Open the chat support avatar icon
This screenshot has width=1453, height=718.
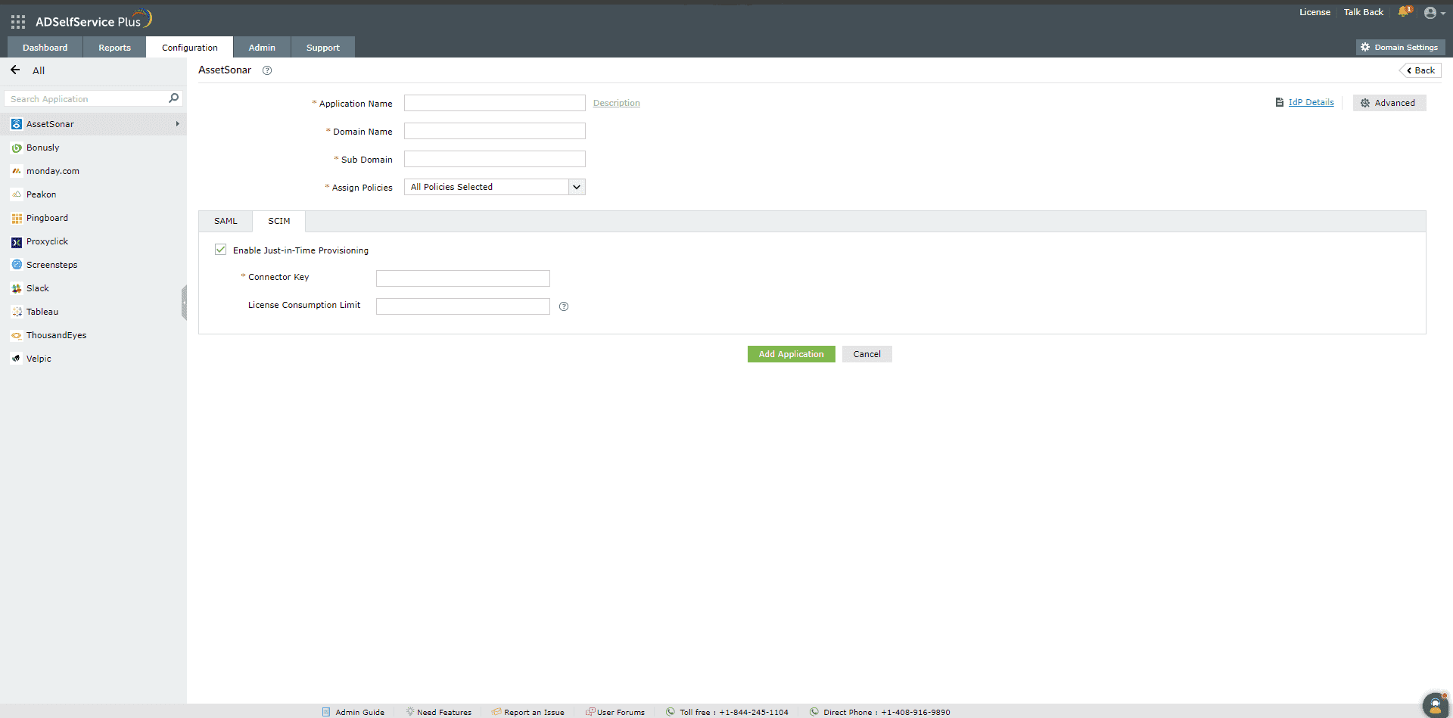point(1435,705)
